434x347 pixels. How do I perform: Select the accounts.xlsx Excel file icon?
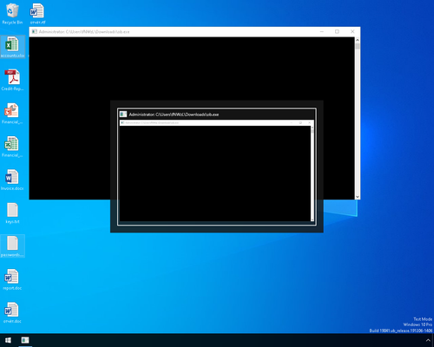(x=12, y=47)
